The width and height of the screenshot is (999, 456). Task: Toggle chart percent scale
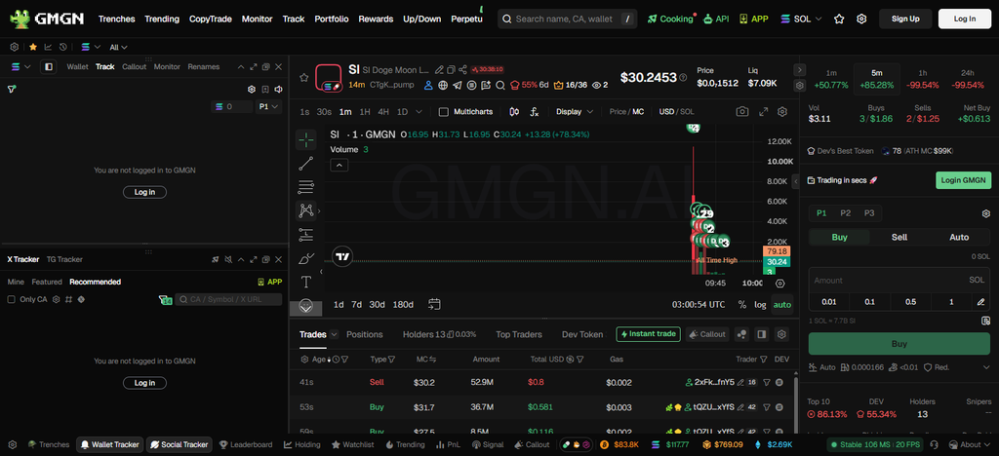pyautogui.click(x=741, y=304)
